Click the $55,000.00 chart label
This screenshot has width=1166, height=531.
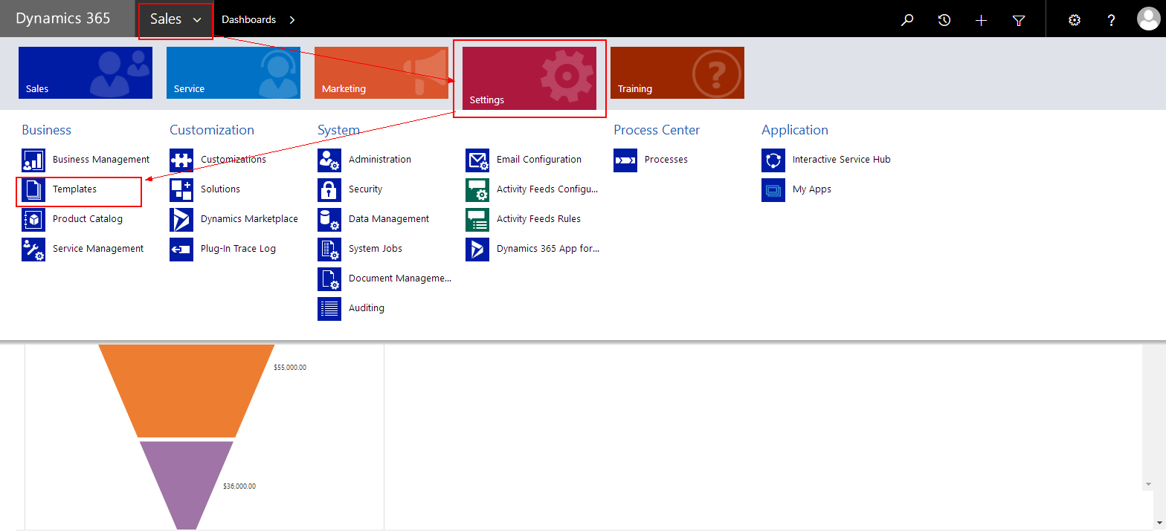coord(290,368)
